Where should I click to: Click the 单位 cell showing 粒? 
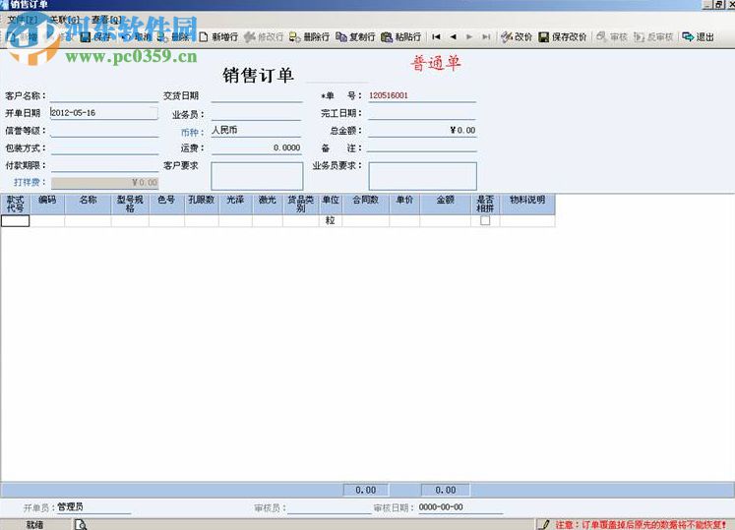point(331,220)
